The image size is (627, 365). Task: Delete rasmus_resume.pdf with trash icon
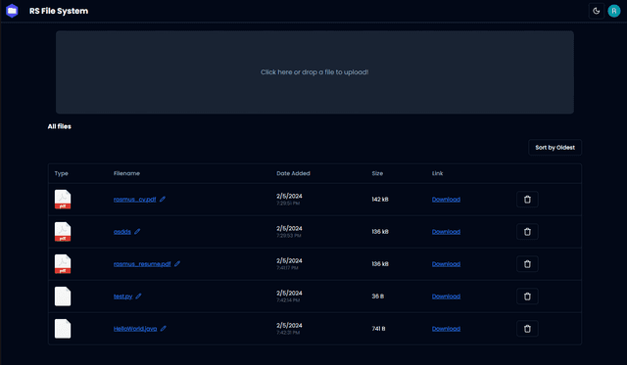pos(527,264)
